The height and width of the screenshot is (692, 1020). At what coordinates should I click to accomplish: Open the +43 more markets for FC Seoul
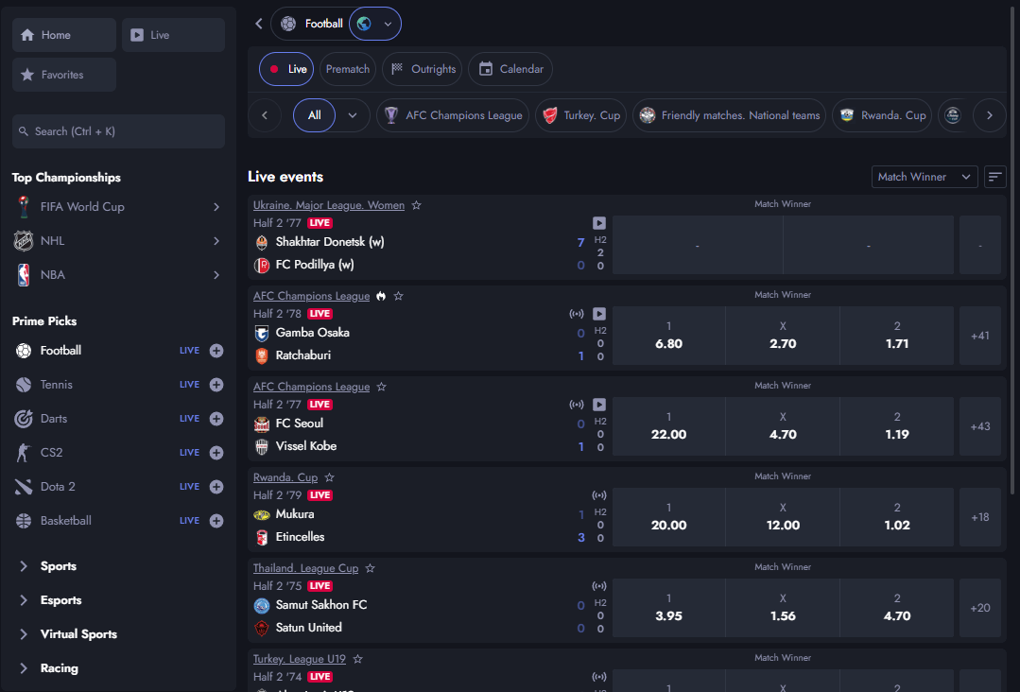(x=980, y=426)
